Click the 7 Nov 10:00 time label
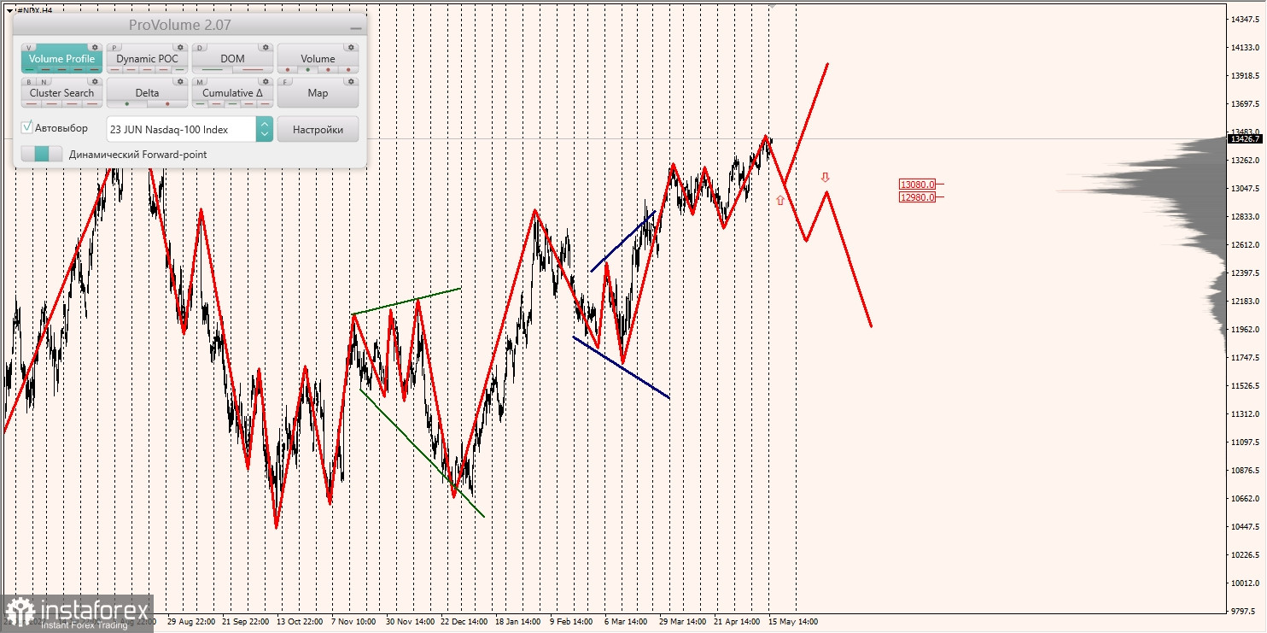Image resolution: width=1267 pixels, height=633 pixels. 355,622
